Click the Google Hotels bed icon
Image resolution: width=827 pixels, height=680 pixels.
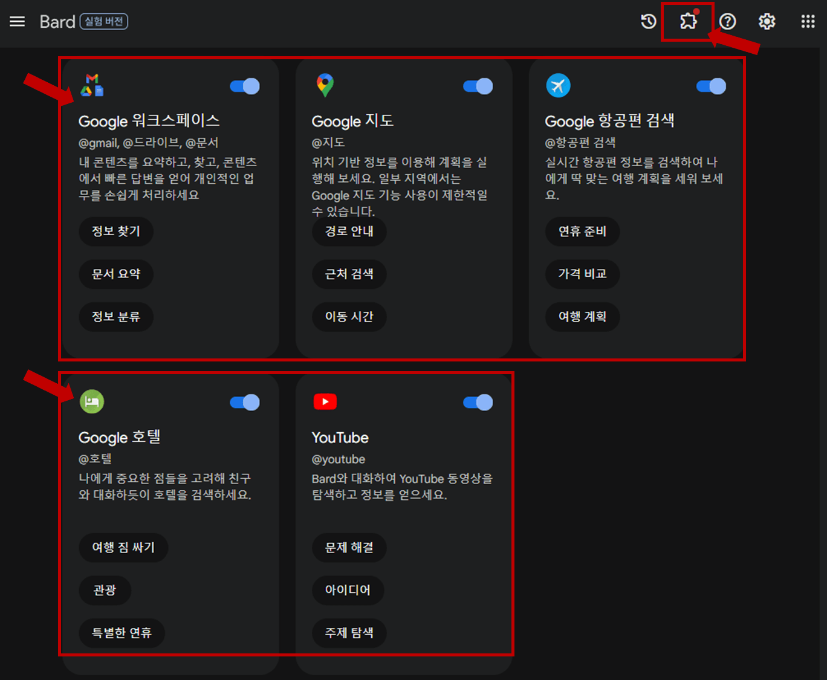tap(92, 401)
